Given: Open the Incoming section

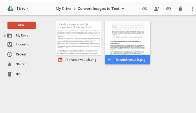Looking at the screenshot, I should pyautogui.click(x=22, y=44).
